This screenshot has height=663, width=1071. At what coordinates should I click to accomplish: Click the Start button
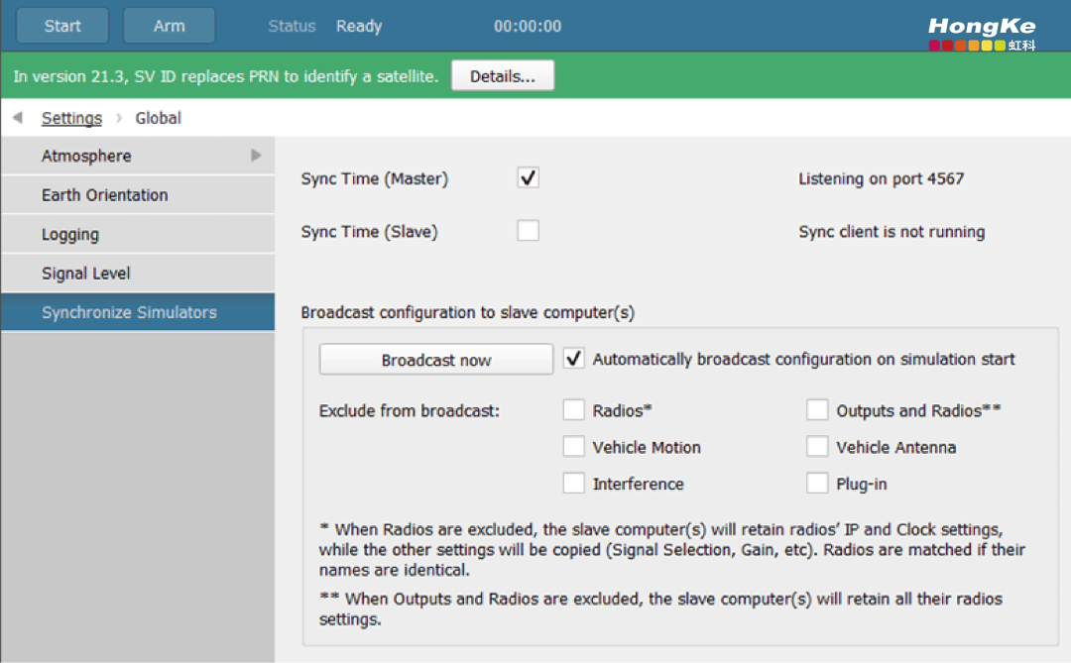click(62, 26)
